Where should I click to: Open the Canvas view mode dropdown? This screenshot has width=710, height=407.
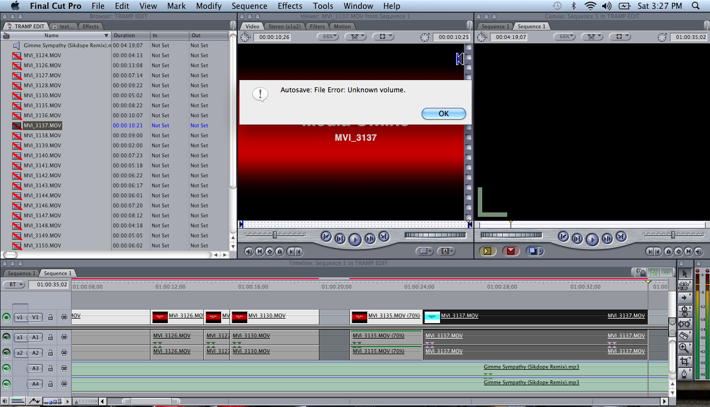(619, 37)
